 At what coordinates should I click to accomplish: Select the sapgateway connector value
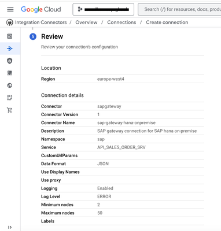click(109, 106)
